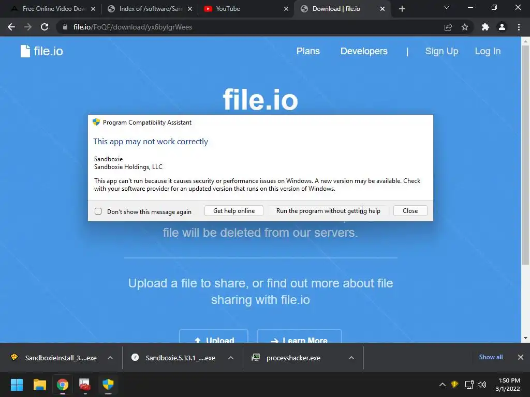Show hidden system tray icons

pos(442,385)
